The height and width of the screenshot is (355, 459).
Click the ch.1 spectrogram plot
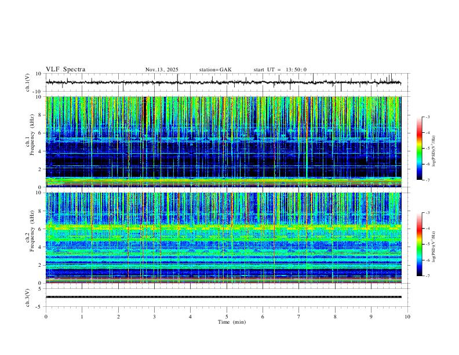tap(223, 142)
